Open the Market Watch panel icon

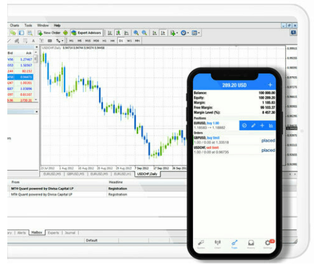pos(13,33)
